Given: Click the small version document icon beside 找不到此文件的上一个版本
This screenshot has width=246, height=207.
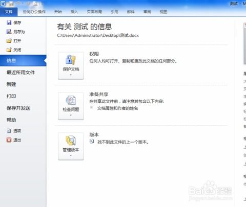Looking at the screenshot, I should [92, 141].
